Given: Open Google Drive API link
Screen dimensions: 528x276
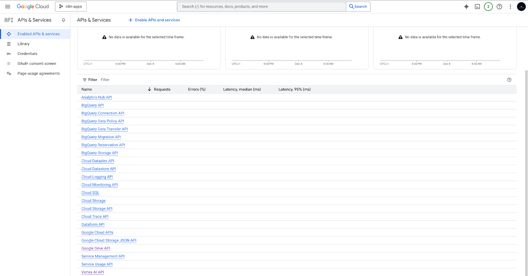Looking at the screenshot, I should click(x=96, y=248).
